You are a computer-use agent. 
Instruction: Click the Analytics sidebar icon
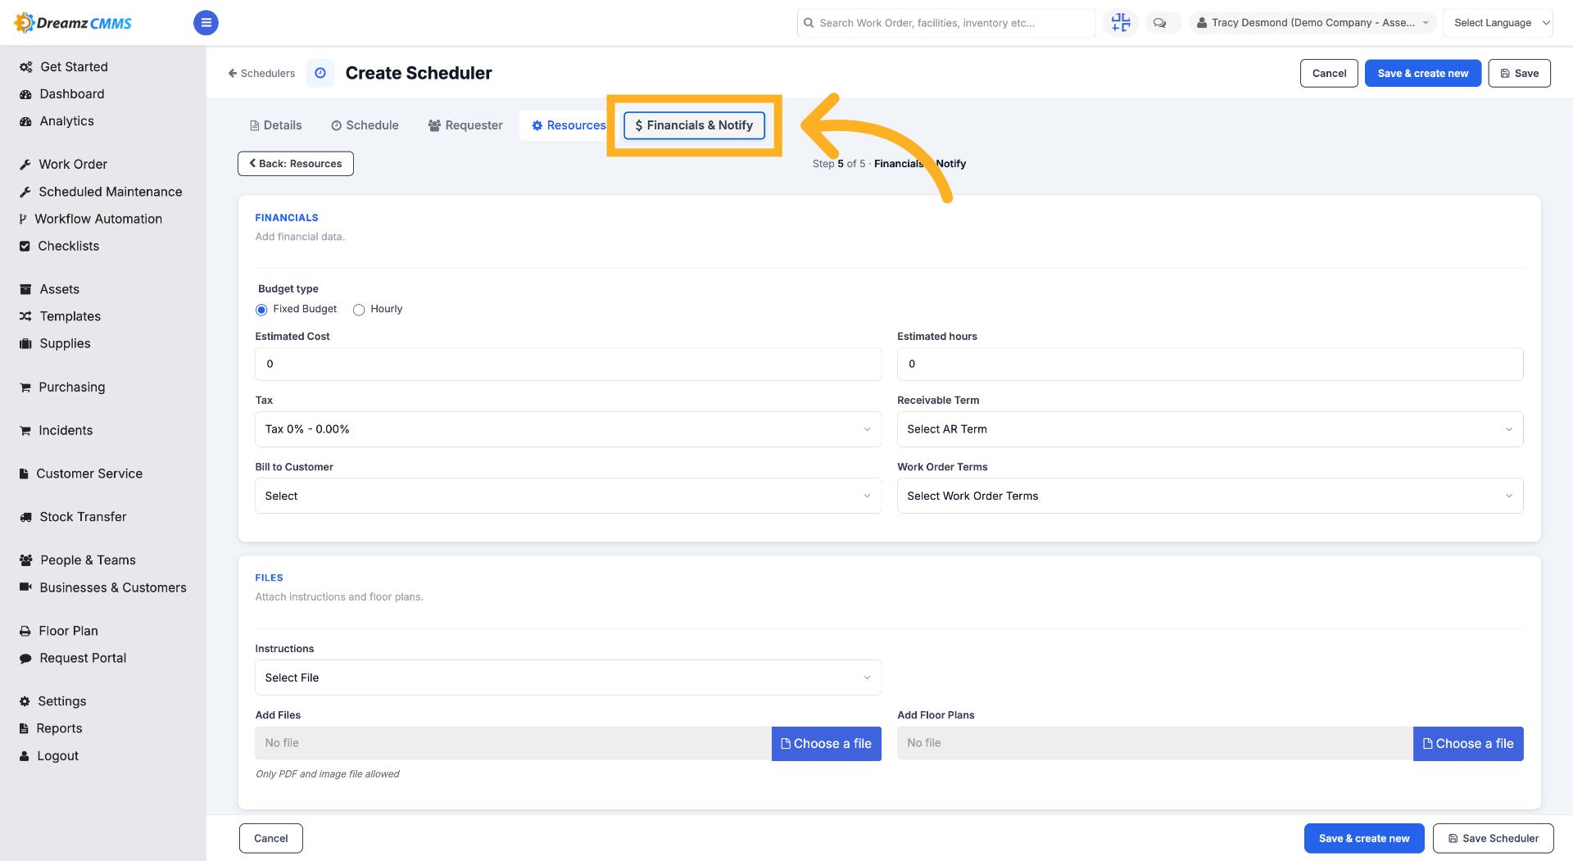pyautogui.click(x=25, y=121)
